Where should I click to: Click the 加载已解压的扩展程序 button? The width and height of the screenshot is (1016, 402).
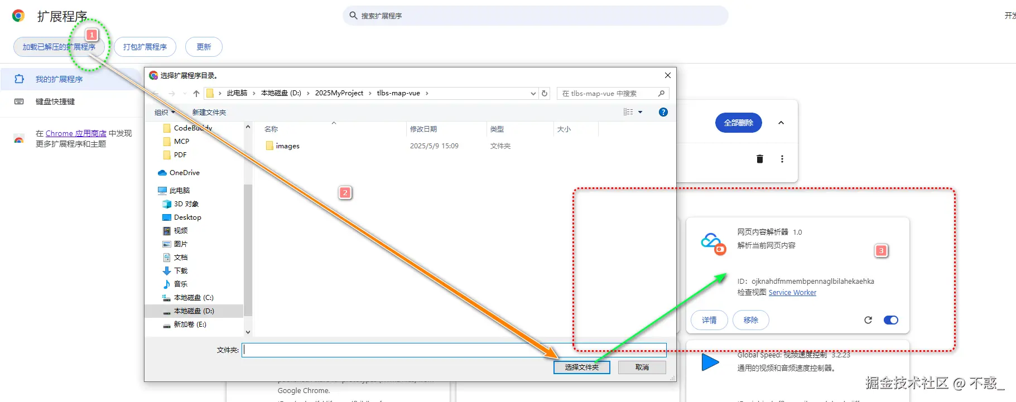(x=59, y=47)
